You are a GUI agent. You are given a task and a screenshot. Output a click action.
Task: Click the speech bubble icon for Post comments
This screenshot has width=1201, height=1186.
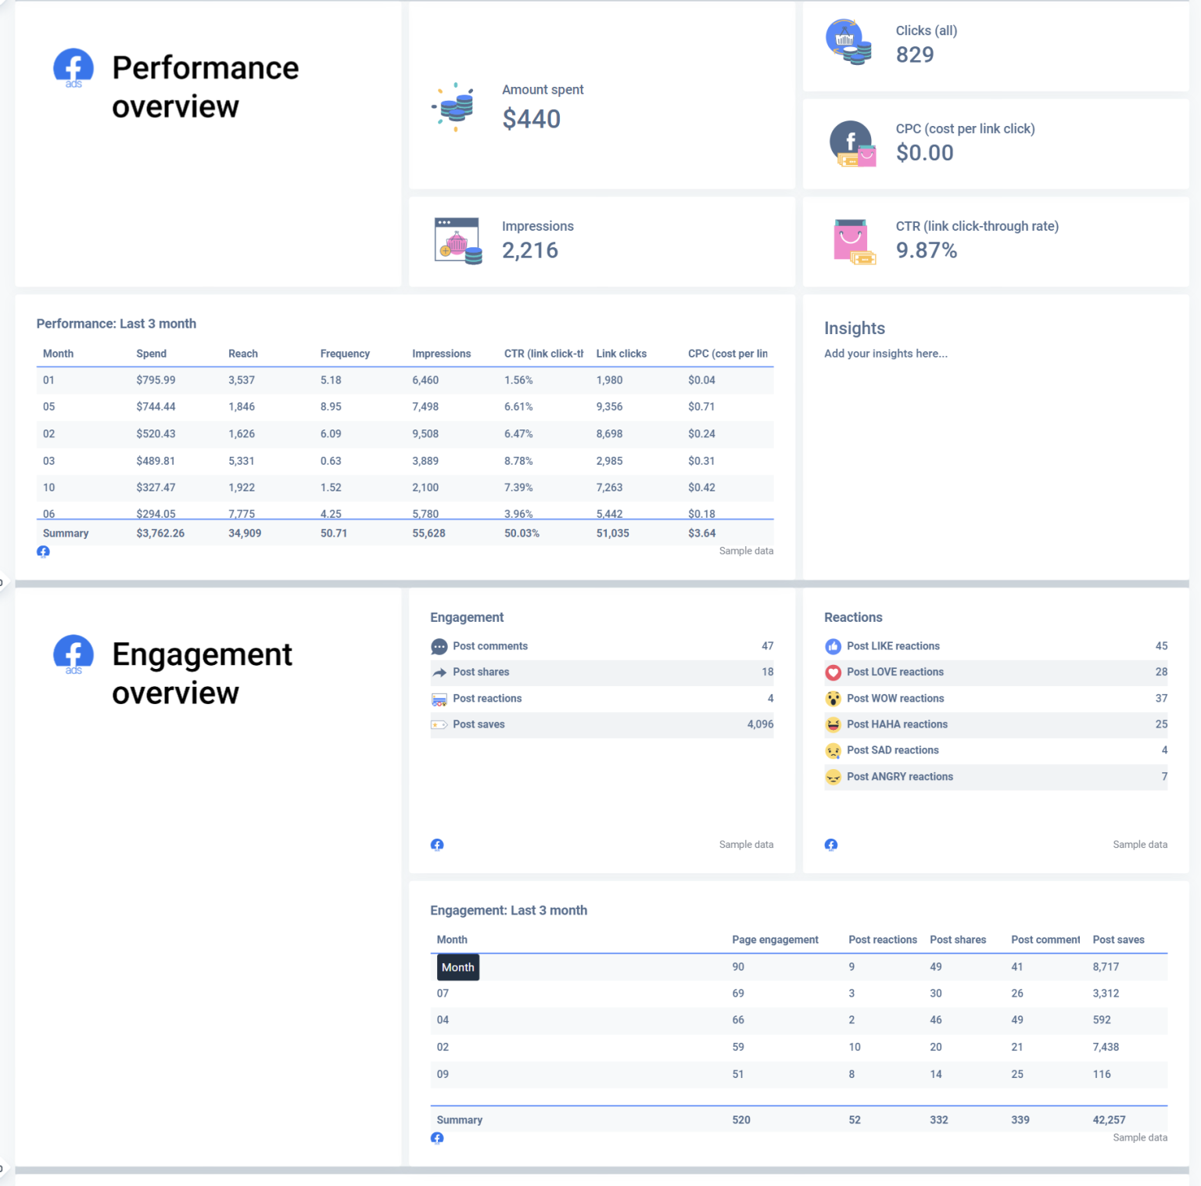coord(439,646)
